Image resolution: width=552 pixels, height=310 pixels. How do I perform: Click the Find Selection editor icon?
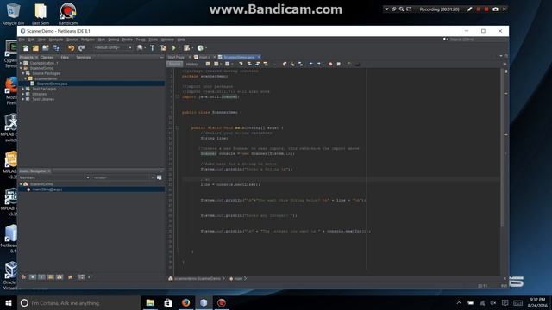coord(241,64)
